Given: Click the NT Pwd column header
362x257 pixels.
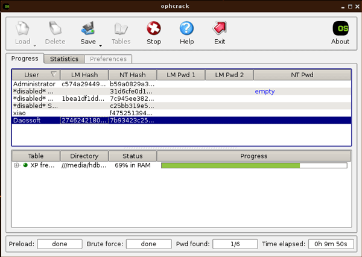Looking at the screenshot, I should coord(302,75).
